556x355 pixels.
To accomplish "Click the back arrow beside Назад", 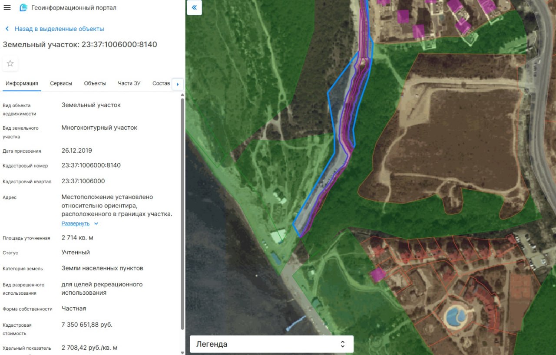I will (7, 29).
